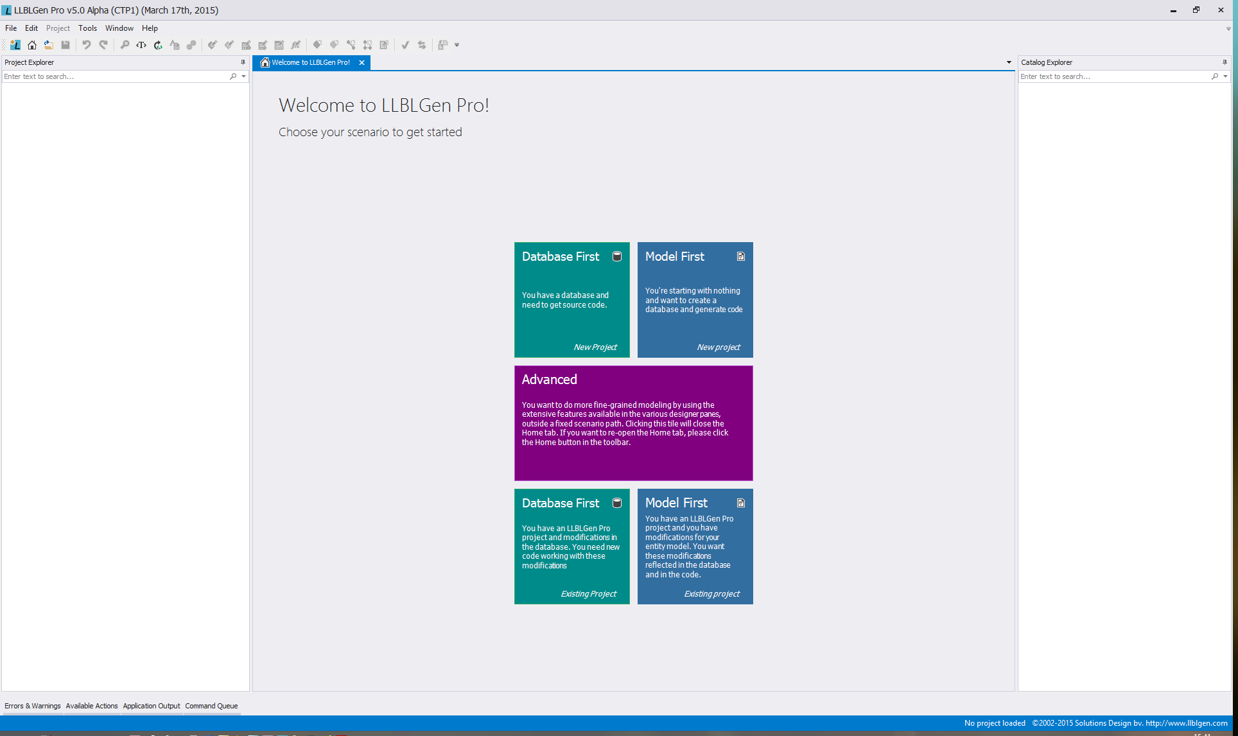The height and width of the screenshot is (736, 1238).
Task: Open the Project menu
Action: tap(58, 28)
